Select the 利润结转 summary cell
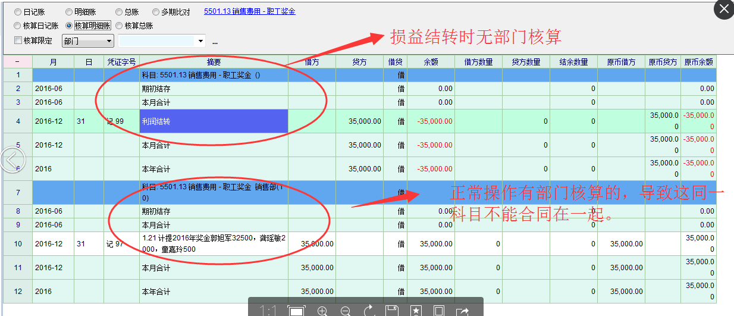The width and height of the screenshot is (734, 316). click(x=214, y=121)
